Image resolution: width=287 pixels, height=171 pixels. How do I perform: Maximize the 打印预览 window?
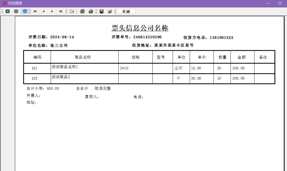pyautogui.click(x=280, y=3)
